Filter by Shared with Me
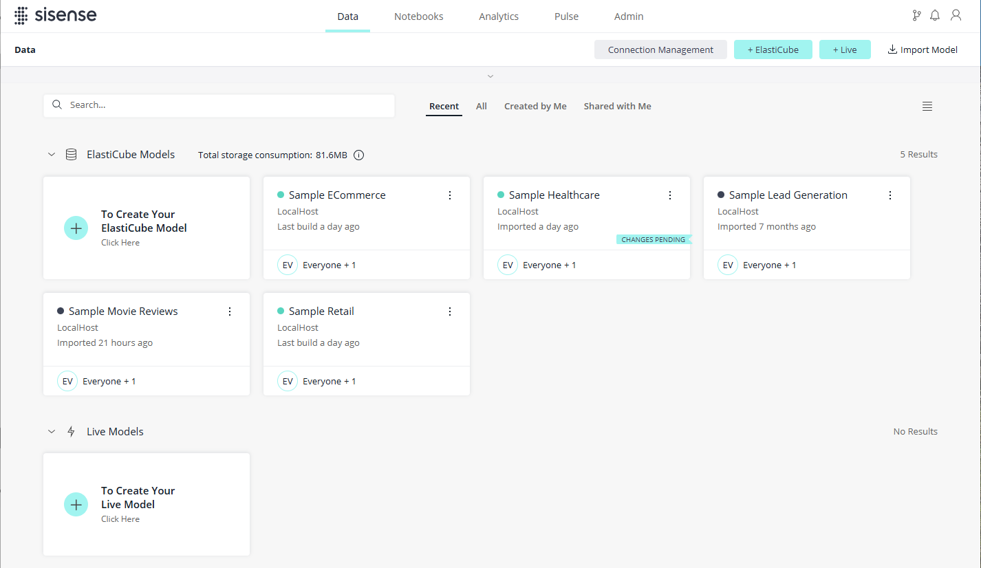The image size is (981, 568). pos(618,107)
